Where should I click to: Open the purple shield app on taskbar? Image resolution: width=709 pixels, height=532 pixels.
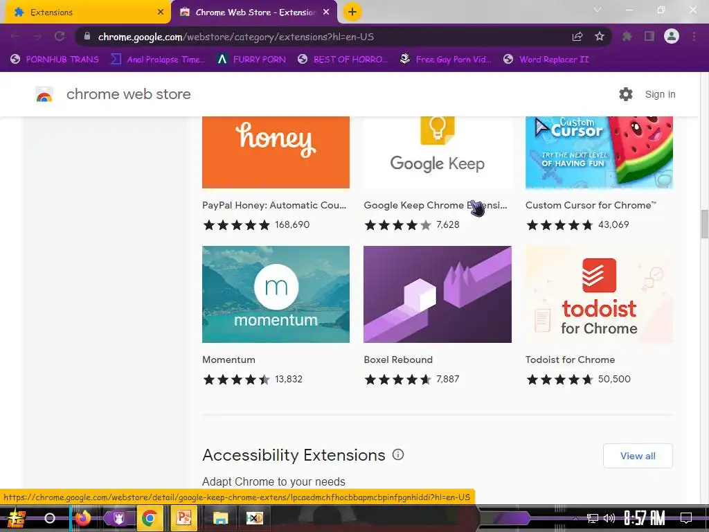tap(119, 518)
